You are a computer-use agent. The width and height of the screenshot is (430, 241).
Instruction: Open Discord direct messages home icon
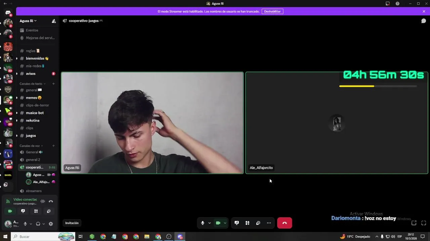(8, 12)
